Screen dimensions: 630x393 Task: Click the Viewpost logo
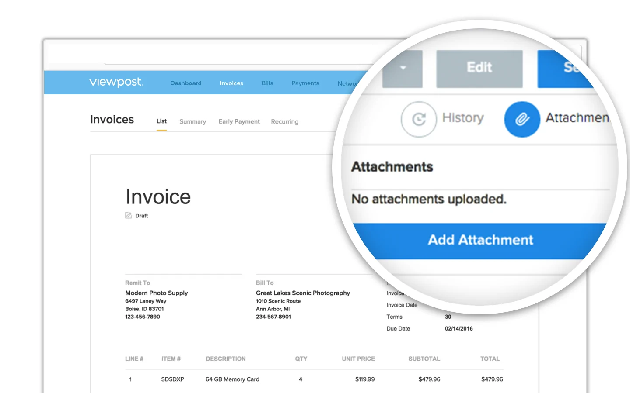pyautogui.click(x=116, y=82)
